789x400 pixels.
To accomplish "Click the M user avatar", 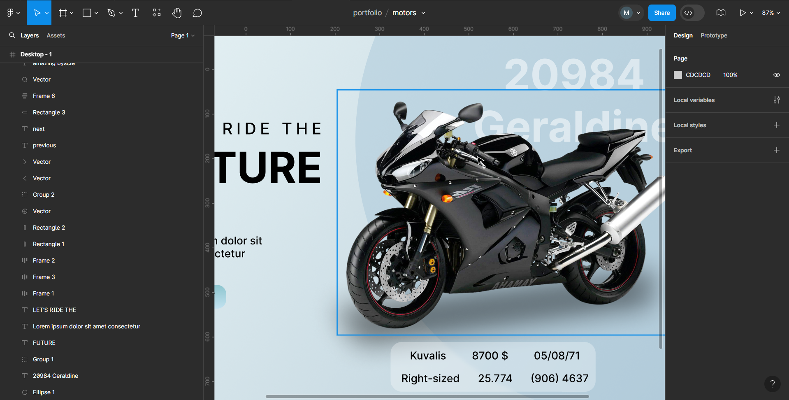I will click(x=627, y=13).
